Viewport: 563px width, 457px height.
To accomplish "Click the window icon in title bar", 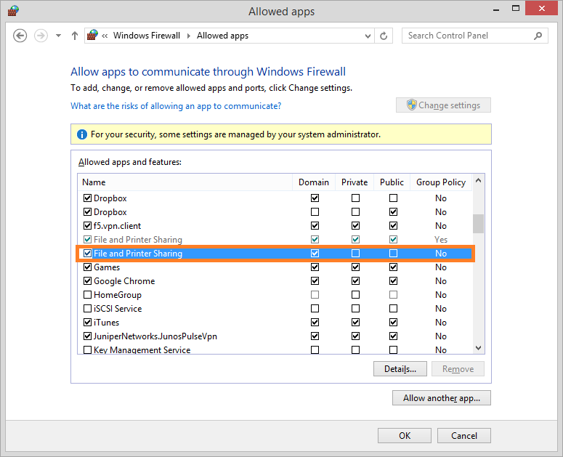I will coord(13,11).
